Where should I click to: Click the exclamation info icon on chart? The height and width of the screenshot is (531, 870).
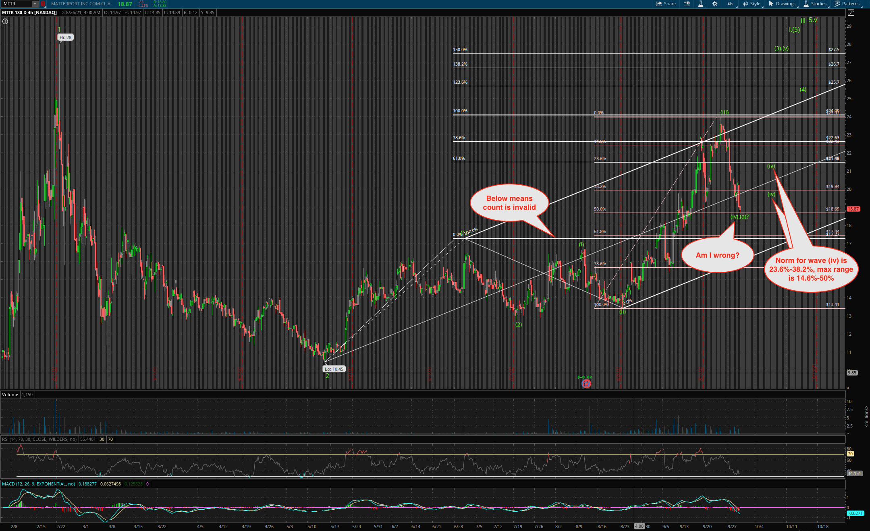click(x=5, y=21)
